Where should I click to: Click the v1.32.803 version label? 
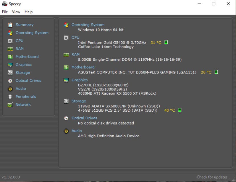[11, 177]
